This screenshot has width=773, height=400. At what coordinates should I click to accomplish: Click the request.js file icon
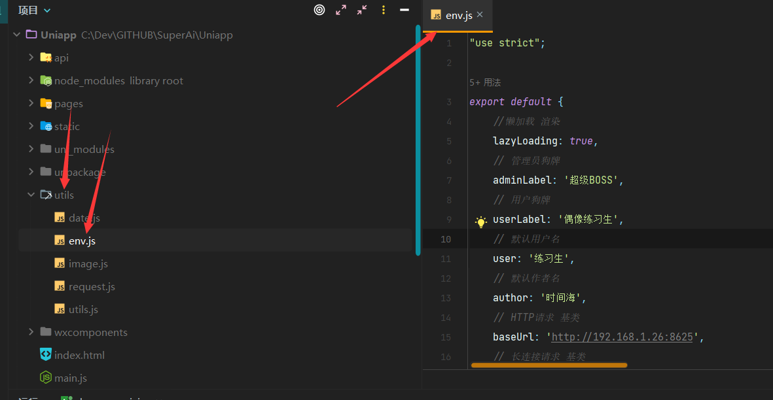(60, 286)
